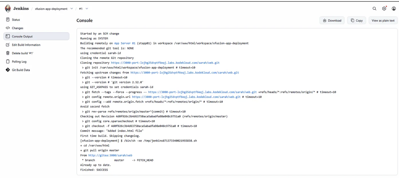Screen dimensions: 399x178
Task: Open the App Server 01 link
Action: click(x=125, y=43)
